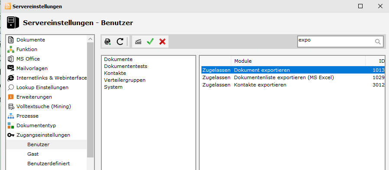Image resolution: width=389 pixels, height=170 pixels.
Task: Click the Volltextsuche (Mining) icon
Action: (11, 106)
